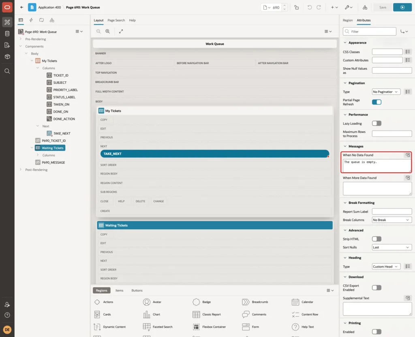Open the SQL Workshop icon in sidebar

[x=7, y=34]
